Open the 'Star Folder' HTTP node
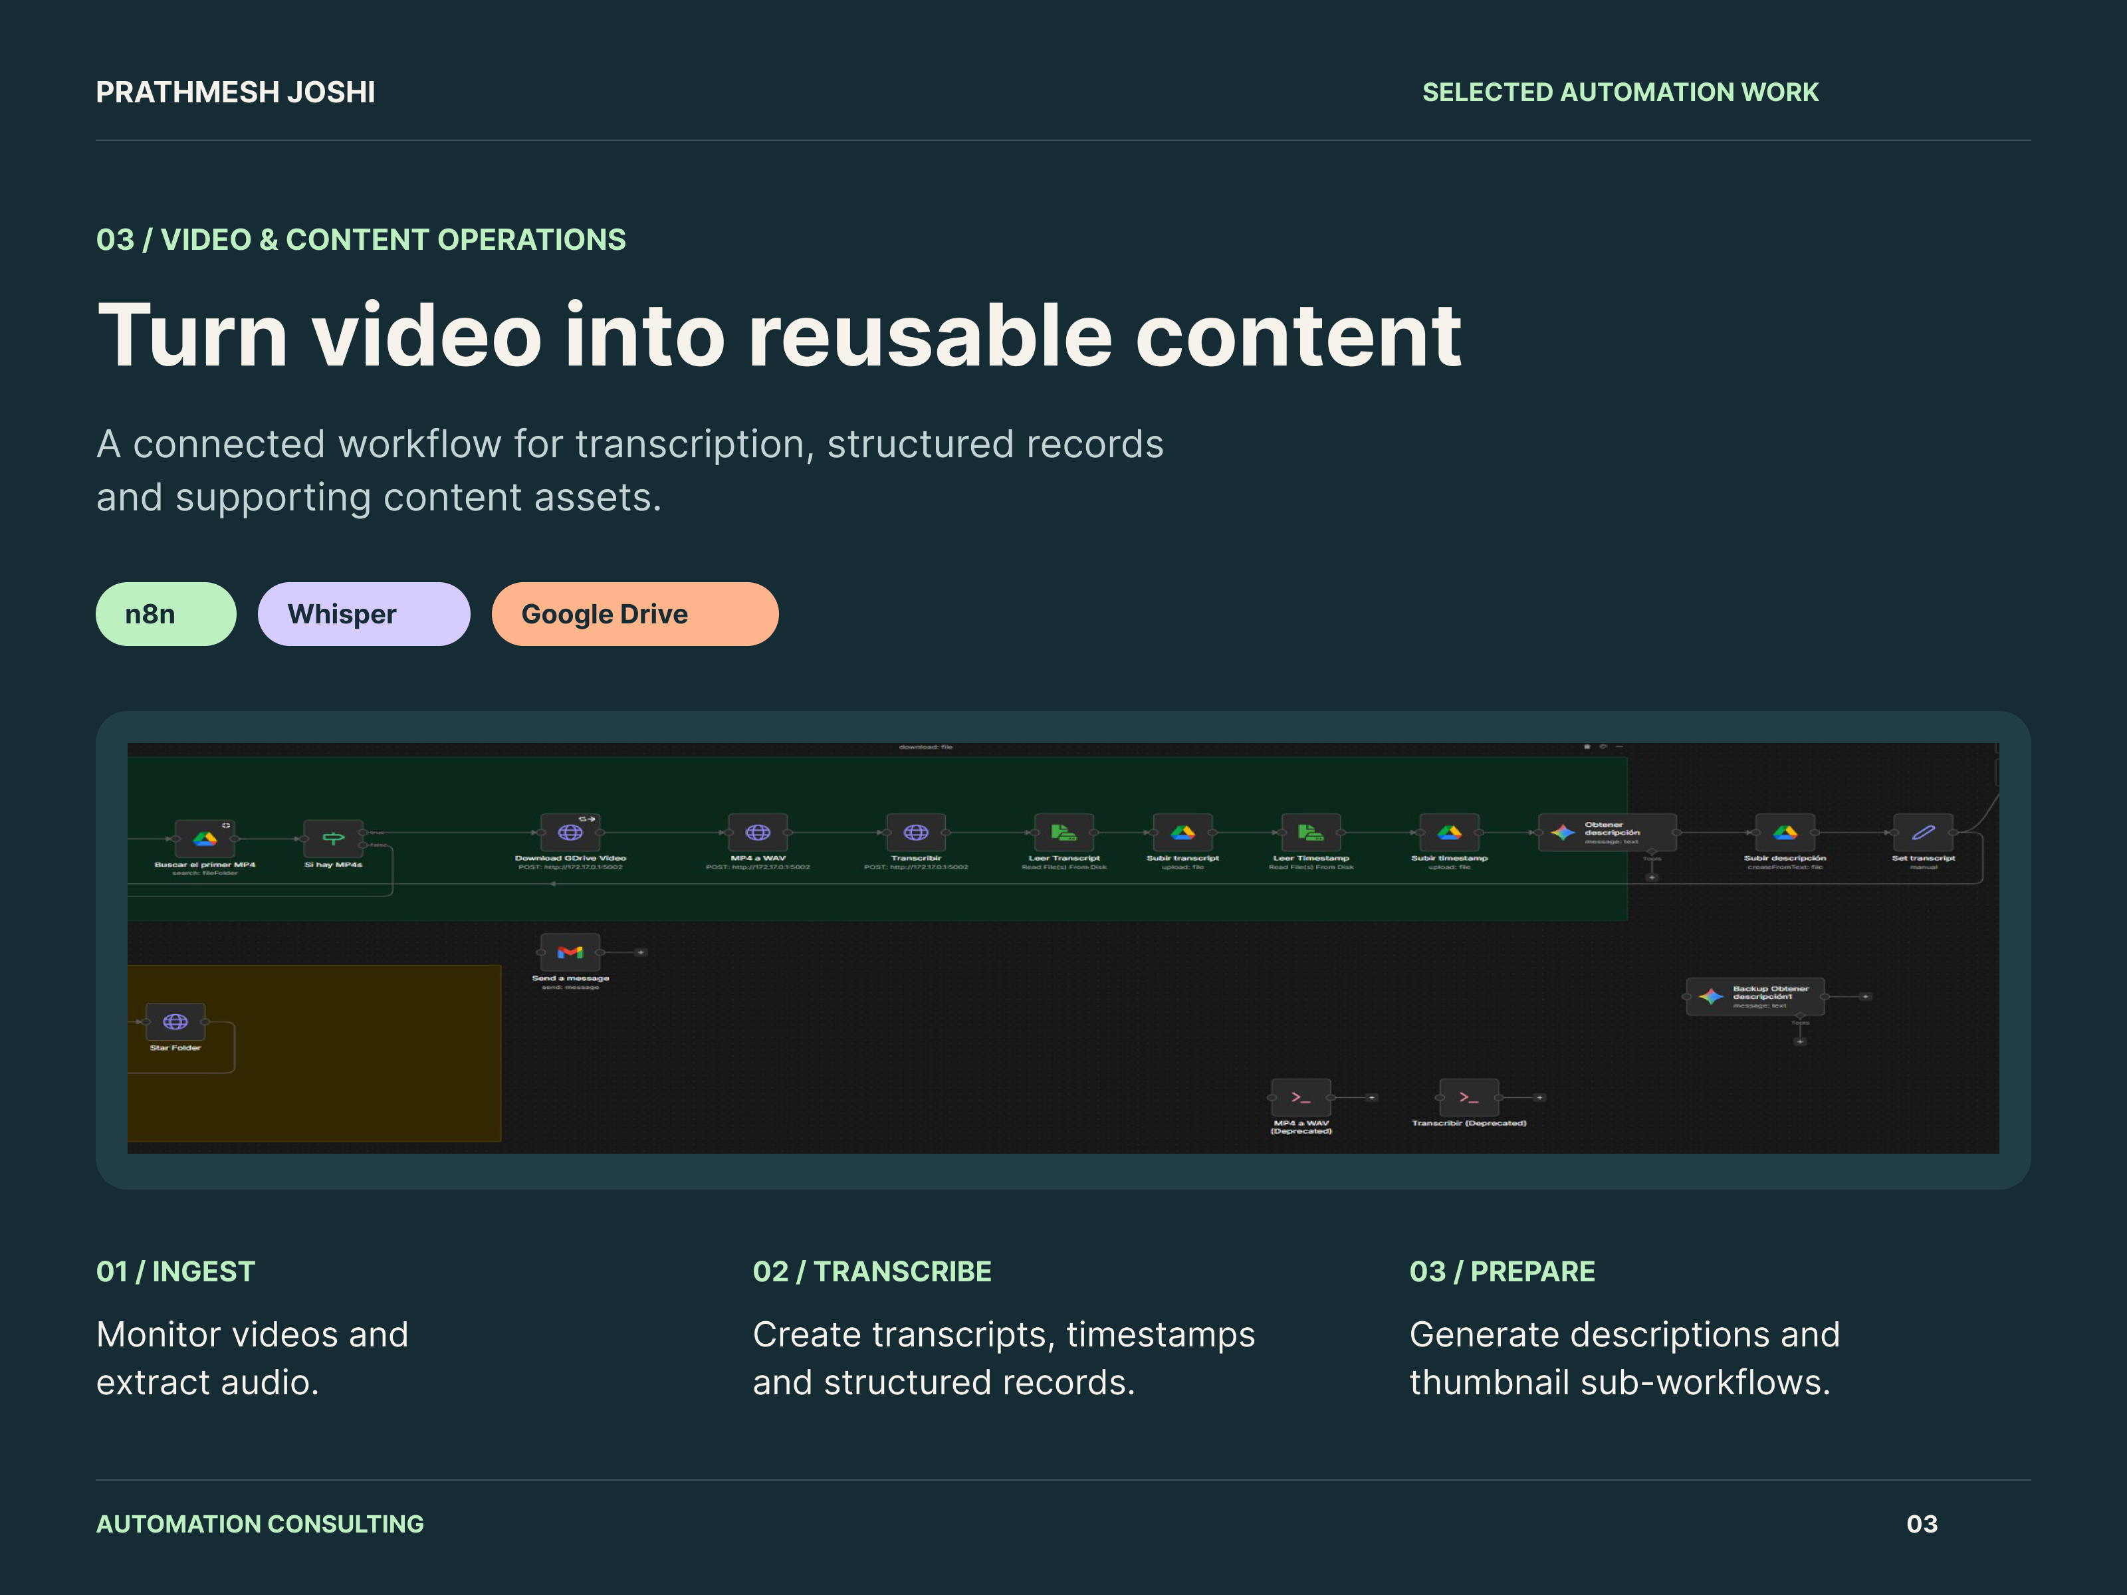Viewport: 2127px width, 1595px height. (x=175, y=1022)
